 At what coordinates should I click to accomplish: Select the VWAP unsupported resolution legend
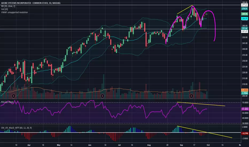point(14,12)
